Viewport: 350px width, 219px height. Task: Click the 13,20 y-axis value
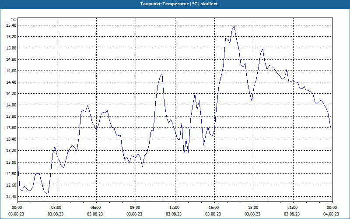[x=11, y=151]
